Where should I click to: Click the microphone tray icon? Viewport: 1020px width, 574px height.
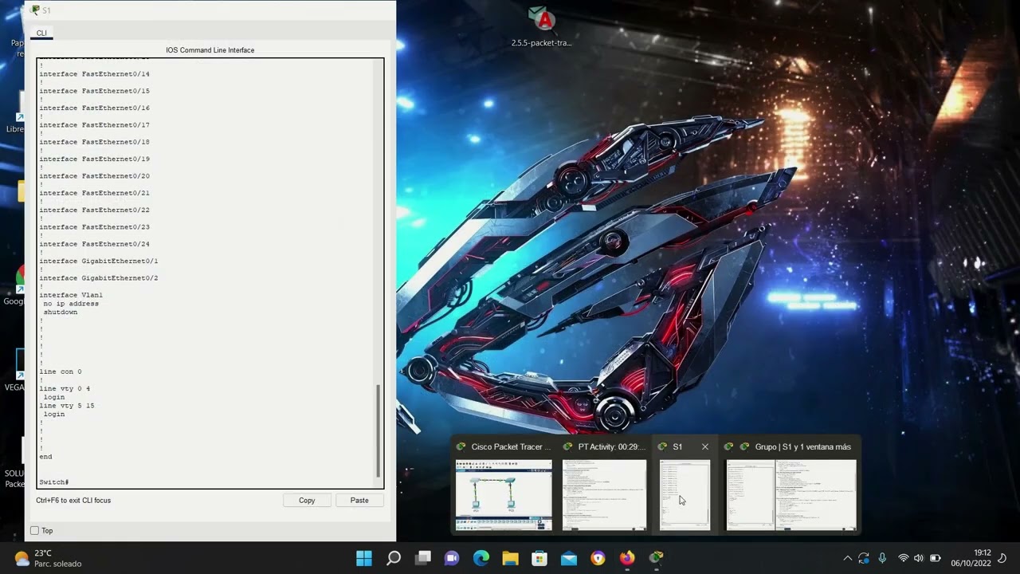[882, 558]
